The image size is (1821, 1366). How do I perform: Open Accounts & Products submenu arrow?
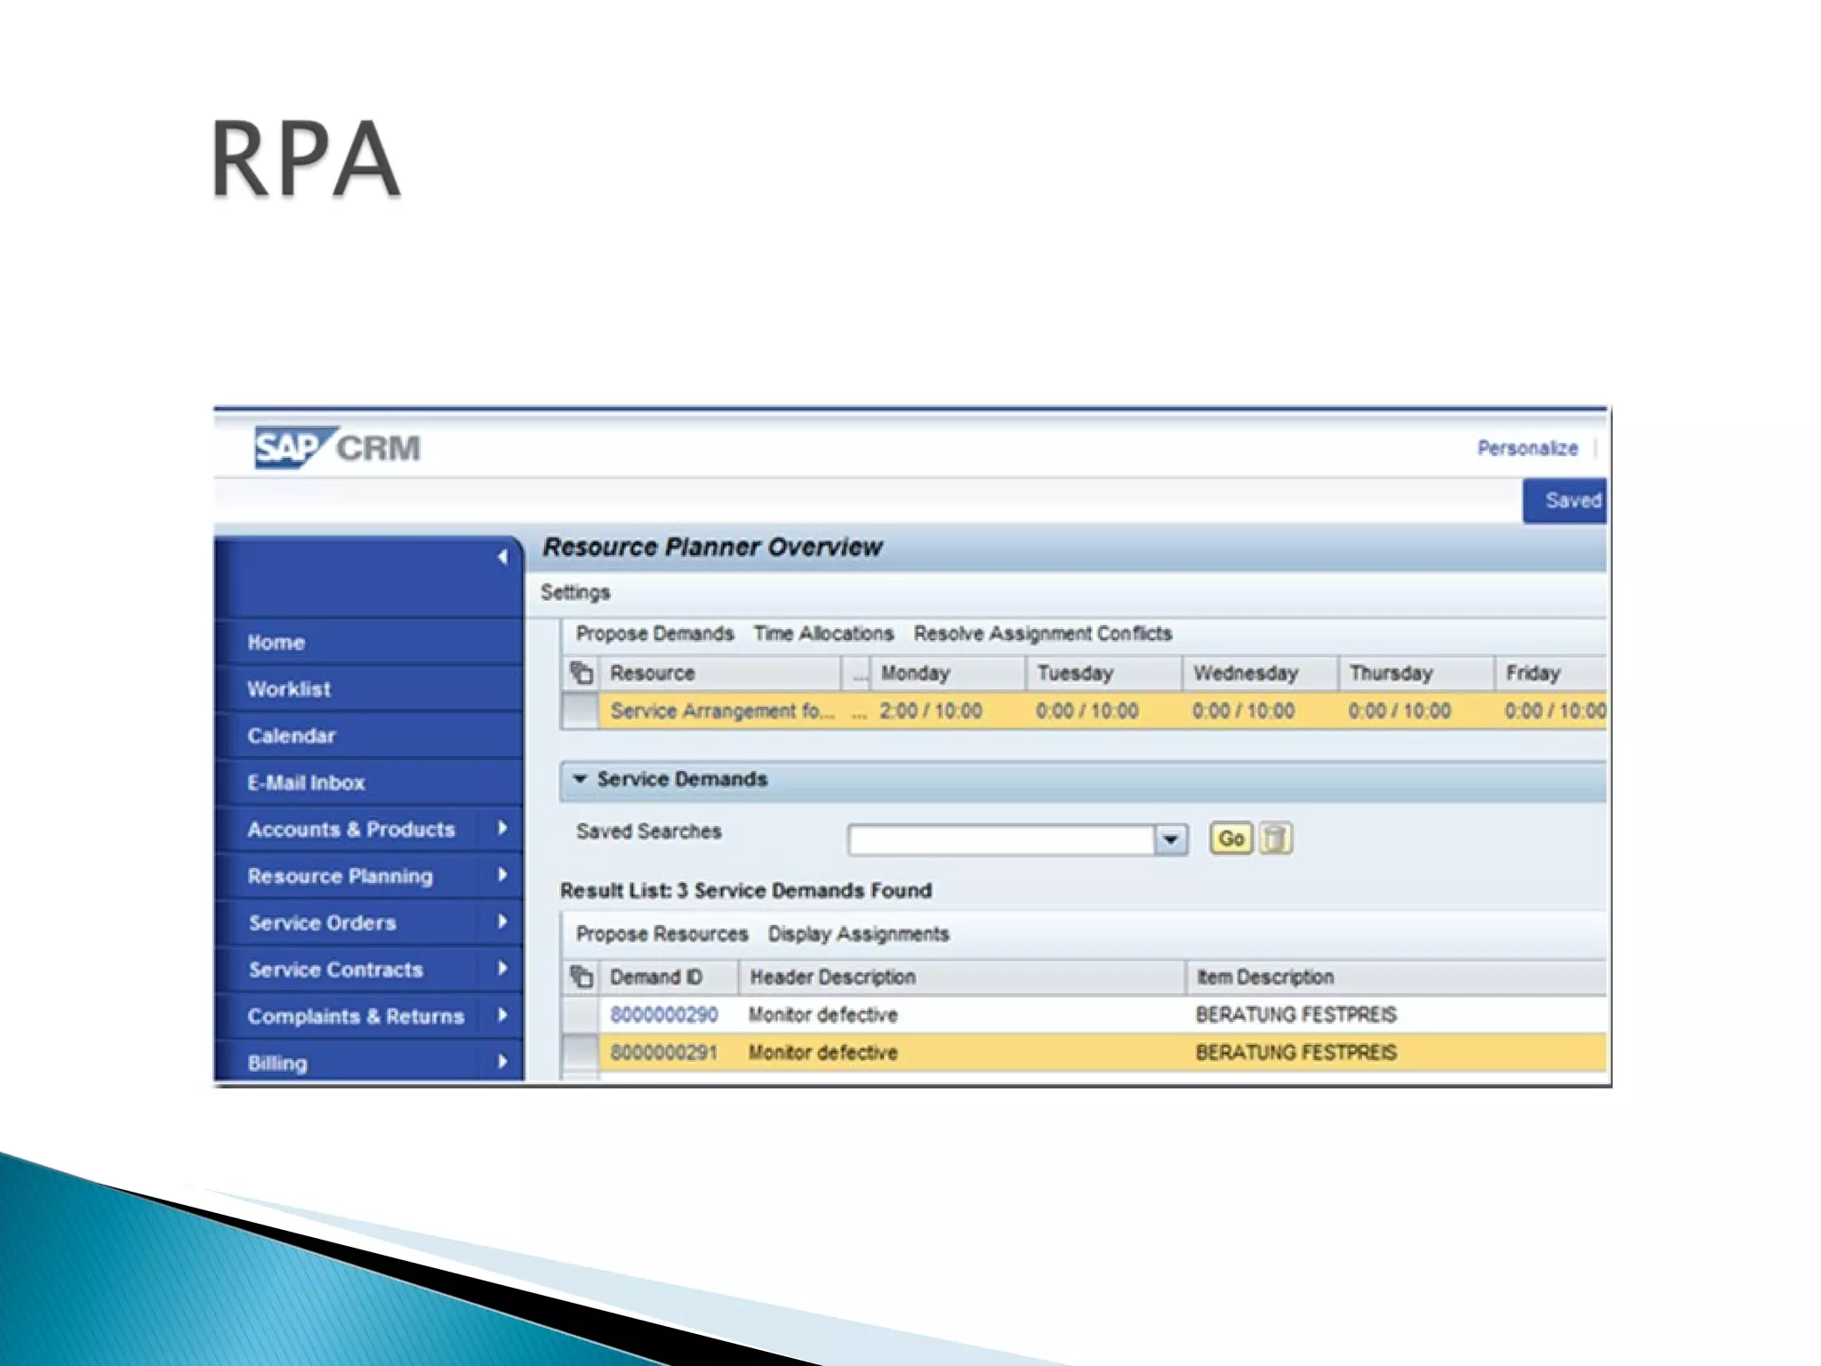coord(502,829)
